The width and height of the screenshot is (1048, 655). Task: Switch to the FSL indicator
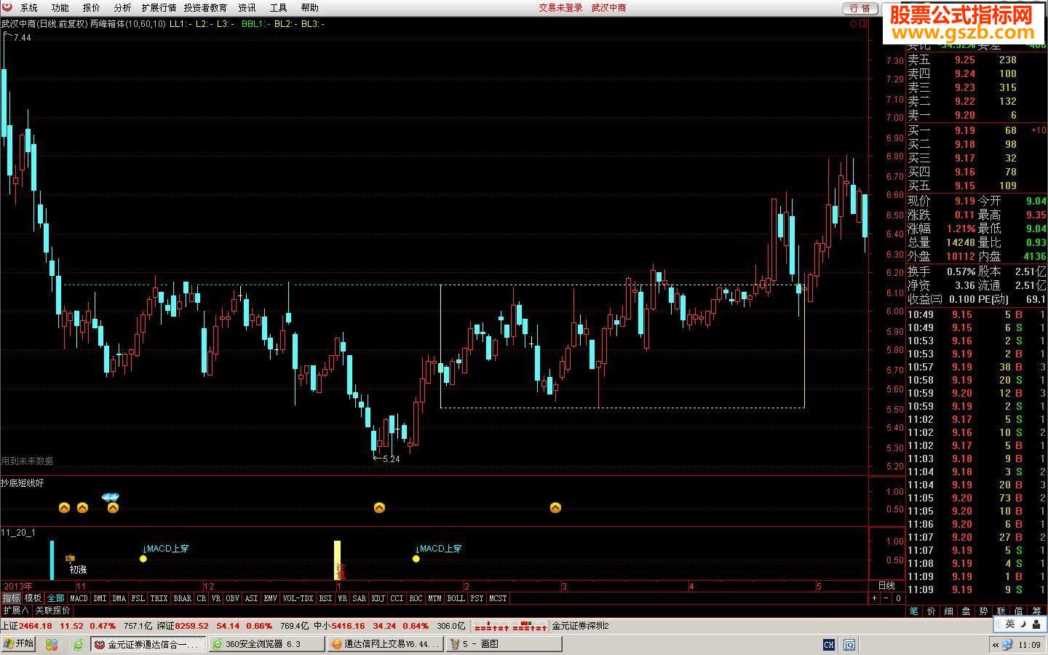tap(138, 598)
